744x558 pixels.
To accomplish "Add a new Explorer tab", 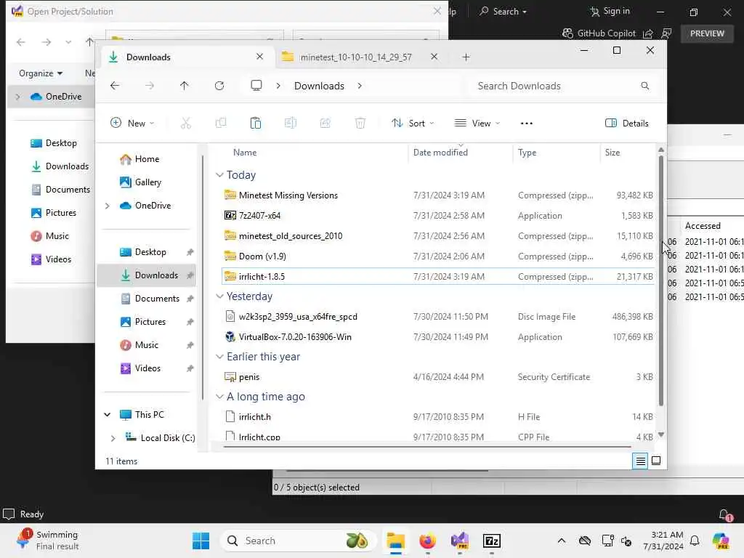I will (466, 57).
